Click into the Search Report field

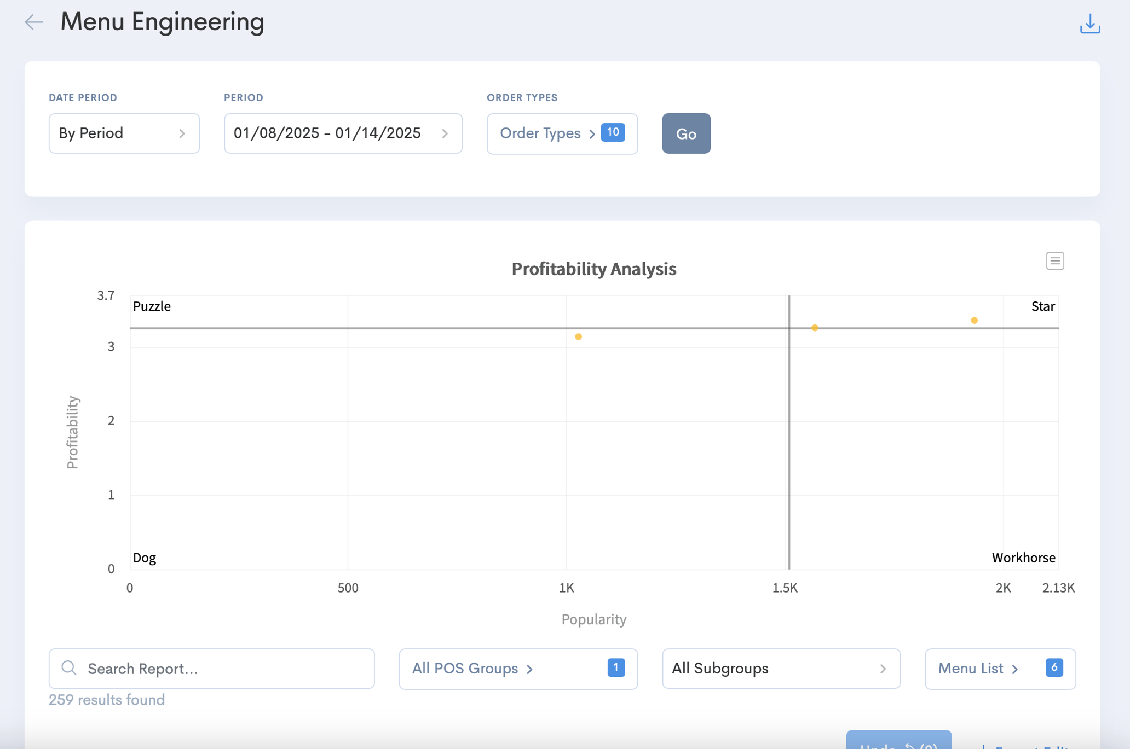212,669
